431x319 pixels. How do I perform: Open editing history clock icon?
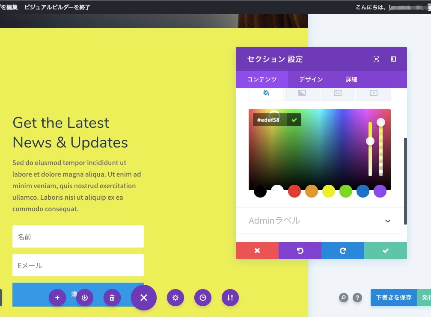tap(203, 298)
